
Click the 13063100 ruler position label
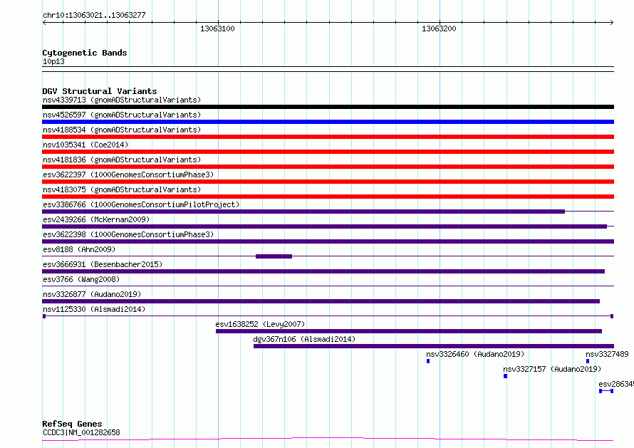point(217,28)
